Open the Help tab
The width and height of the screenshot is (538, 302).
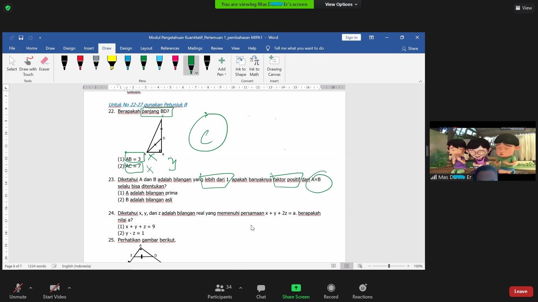tap(252, 48)
